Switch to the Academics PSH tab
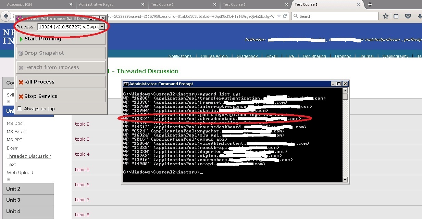 click(x=20, y=5)
